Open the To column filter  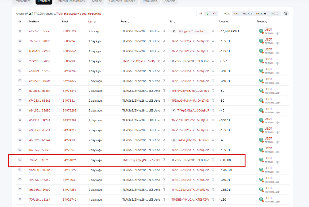pyautogui.click(x=174, y=22)
